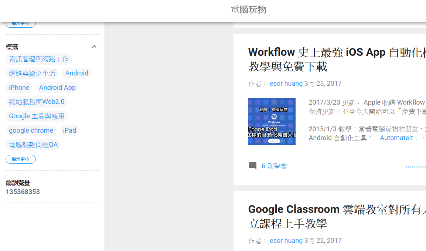Screen dimensions: 426x251
Task: Click the 電腦玩物 site title
Action: click(x=248, y=10)
